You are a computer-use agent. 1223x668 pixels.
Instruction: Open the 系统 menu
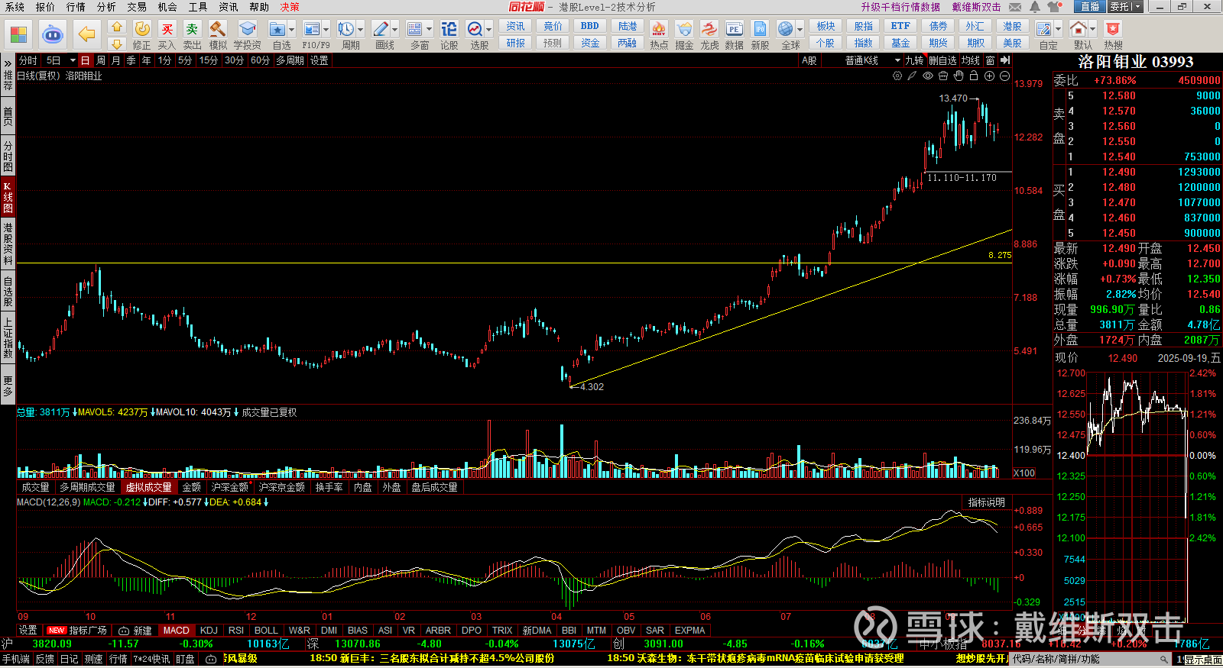tap(15, 7)
